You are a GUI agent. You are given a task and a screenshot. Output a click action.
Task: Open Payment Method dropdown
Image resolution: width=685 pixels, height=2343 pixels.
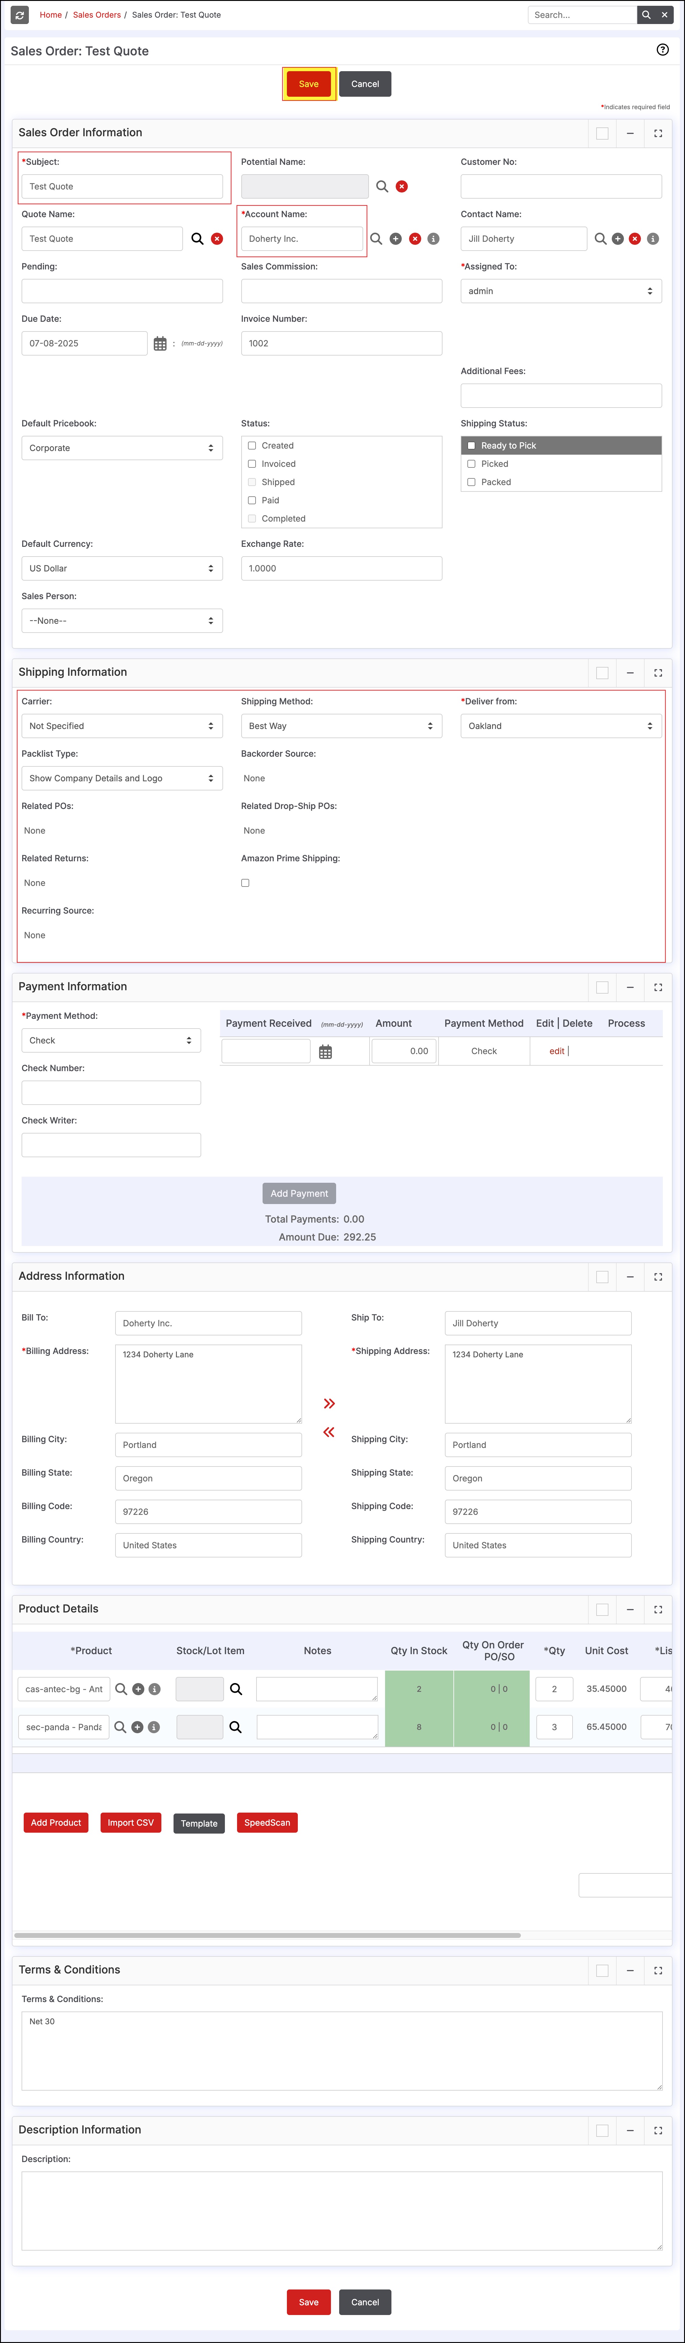click(x=111, y=1040)
